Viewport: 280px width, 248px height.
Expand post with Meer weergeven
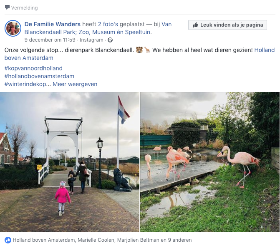pyautogui.click(x=75, y=84)
